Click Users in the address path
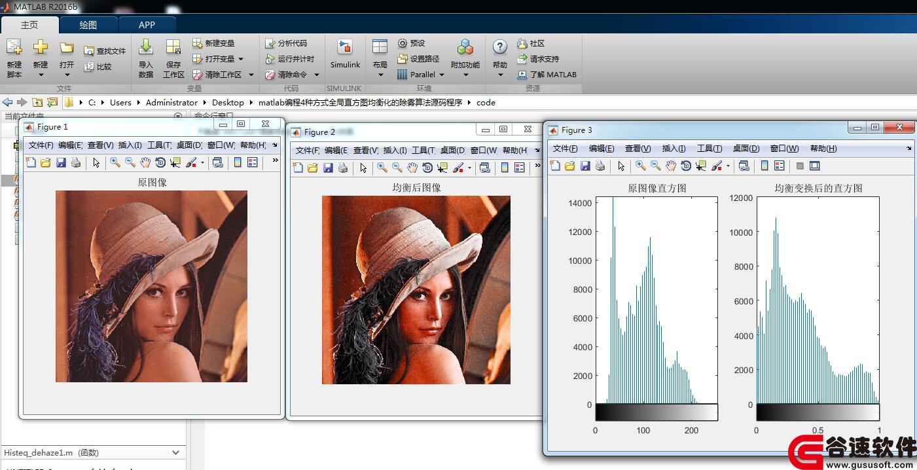Viewport: 917px width, 470px height. pos(120,102)
